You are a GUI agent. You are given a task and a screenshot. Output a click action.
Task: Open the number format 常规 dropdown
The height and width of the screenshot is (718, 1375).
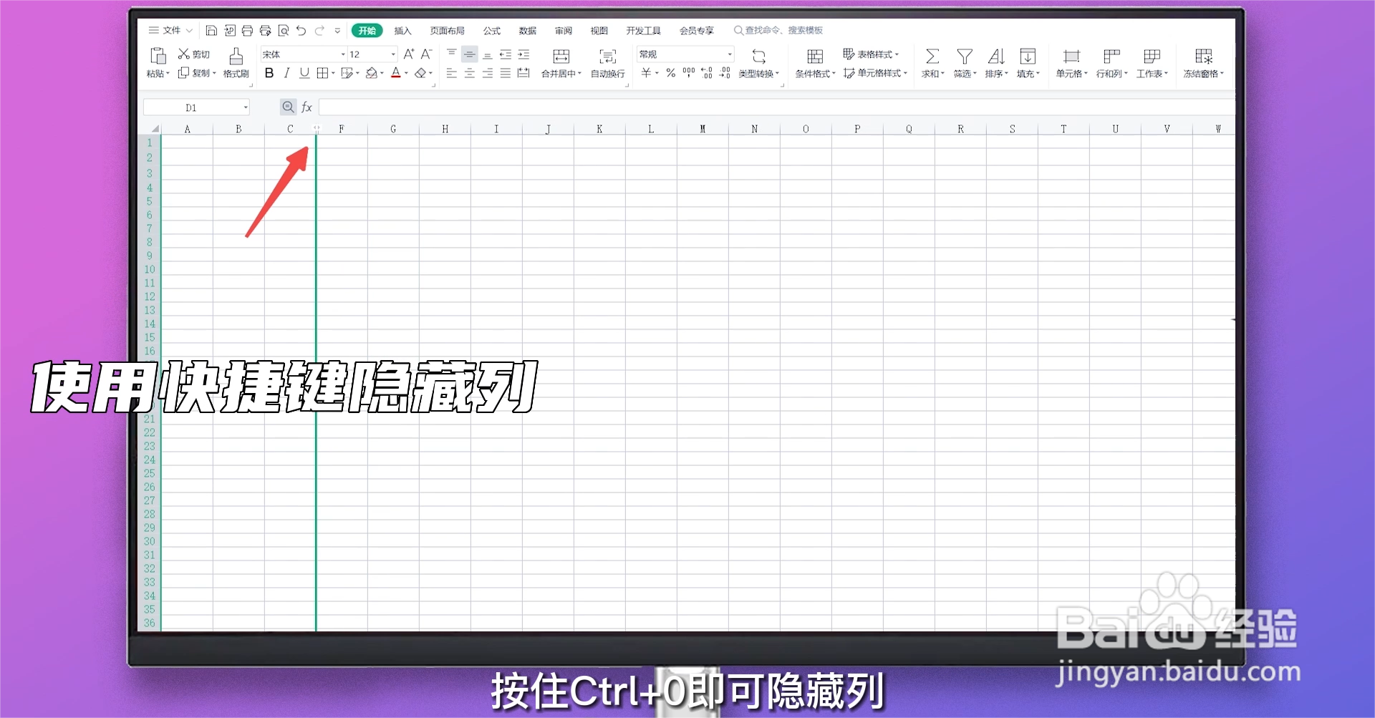click(730, 54)
